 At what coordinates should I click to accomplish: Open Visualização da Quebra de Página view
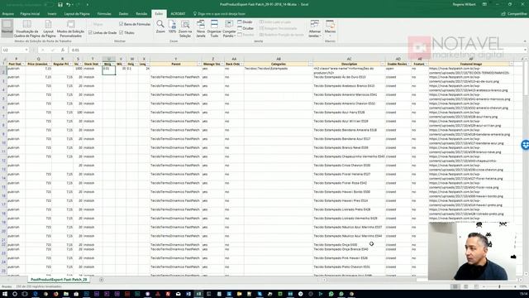[x=27, y=29]
